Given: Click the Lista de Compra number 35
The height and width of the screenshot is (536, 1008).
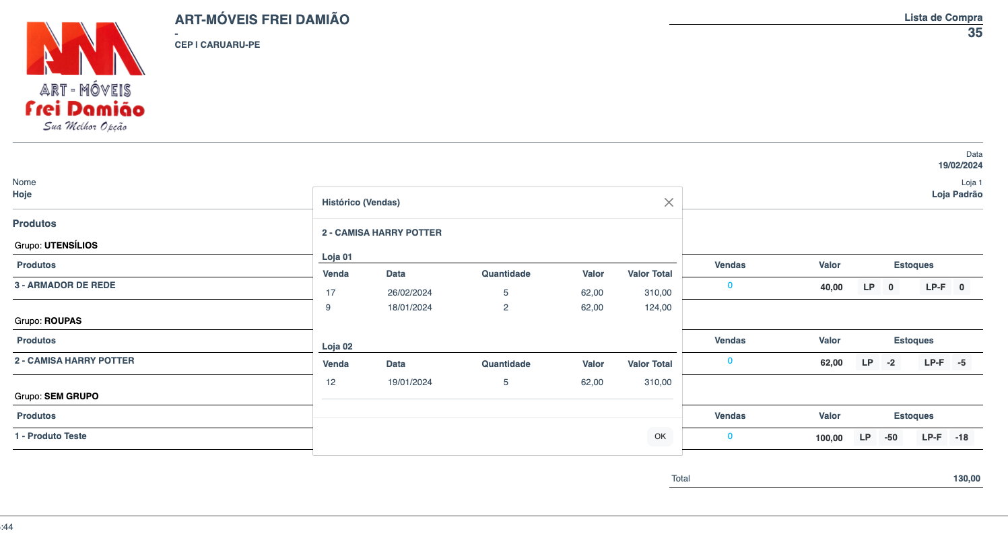Looking at the screenshot, I should pos(974,32).
